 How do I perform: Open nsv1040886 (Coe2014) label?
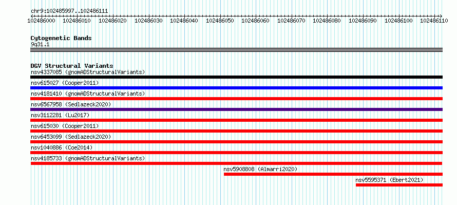(62, 147)
